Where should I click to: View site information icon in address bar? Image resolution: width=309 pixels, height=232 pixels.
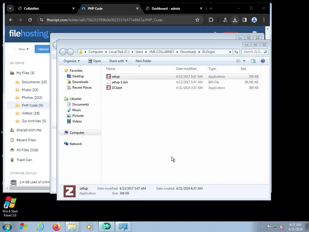pos(41,20)
